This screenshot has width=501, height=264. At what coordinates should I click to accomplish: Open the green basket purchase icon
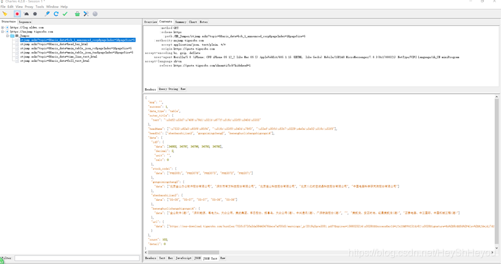pyautogui.click(x=77, y=13)
